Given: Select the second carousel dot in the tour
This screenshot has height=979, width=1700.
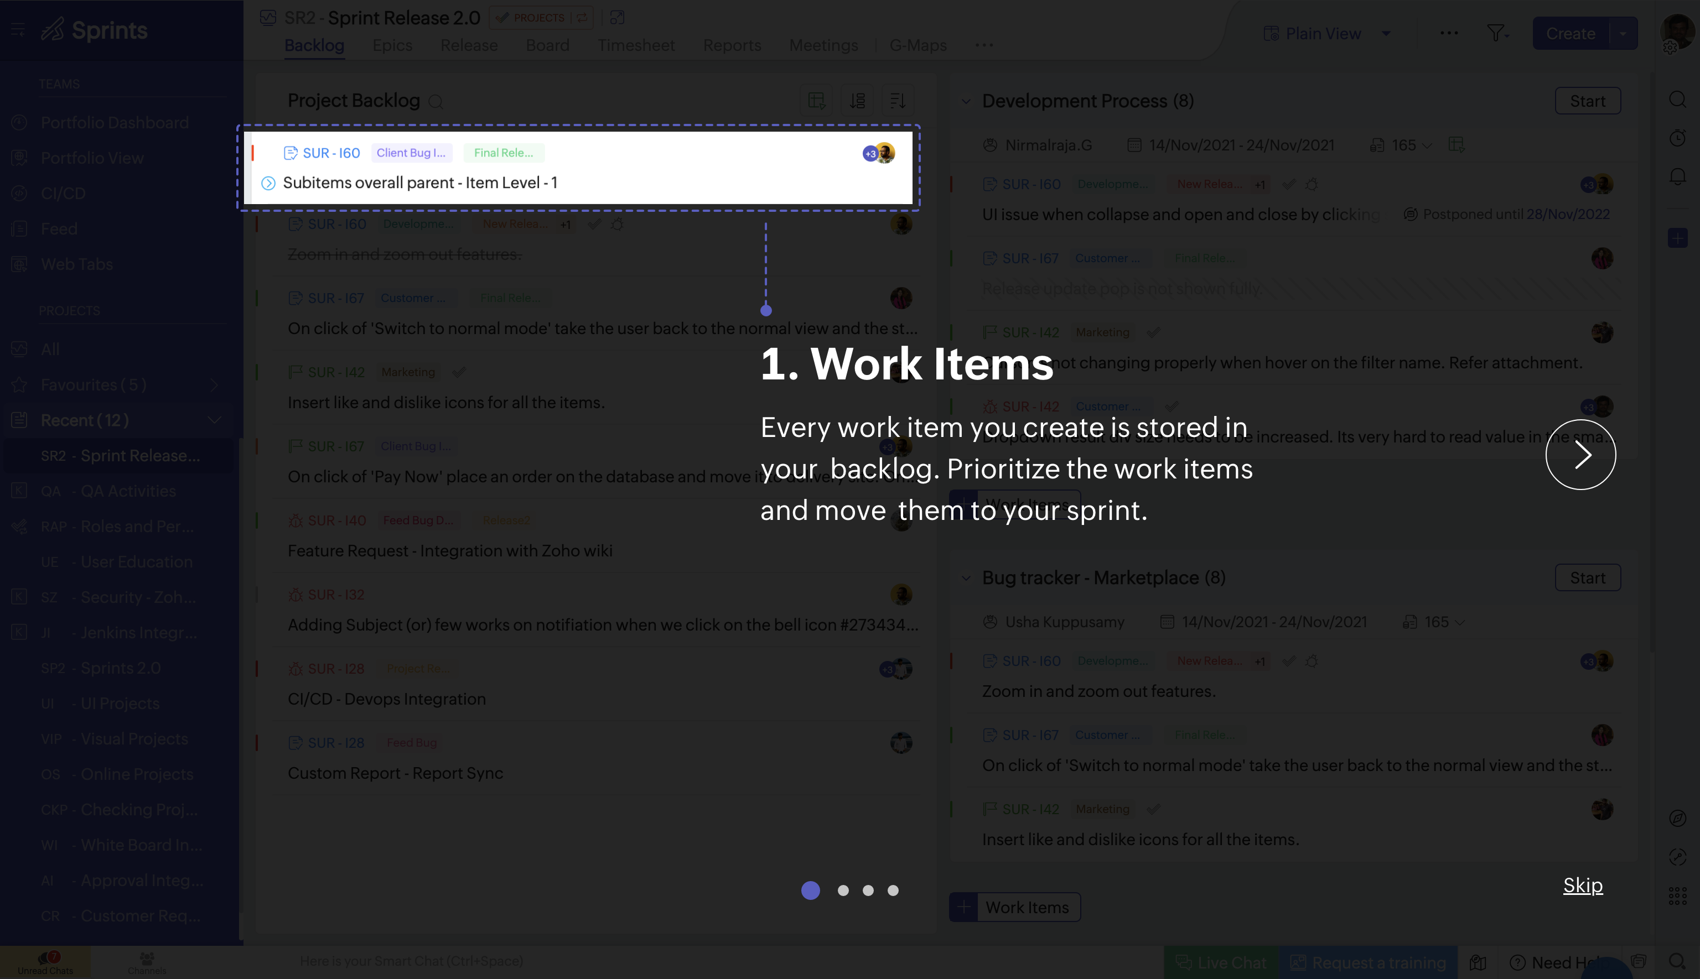Looking at the screenshot, I should click(843, 891).
